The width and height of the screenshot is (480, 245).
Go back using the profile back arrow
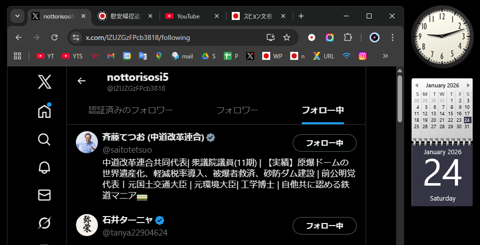(81, 81)
